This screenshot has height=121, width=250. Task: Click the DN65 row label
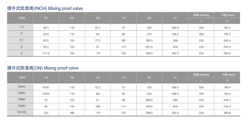coord(22,99)
